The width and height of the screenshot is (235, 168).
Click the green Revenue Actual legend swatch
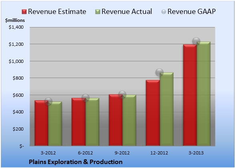click(98, 12)
